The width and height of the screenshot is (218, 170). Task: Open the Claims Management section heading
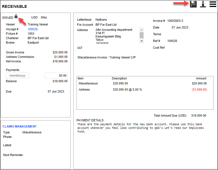click(20, 126)
